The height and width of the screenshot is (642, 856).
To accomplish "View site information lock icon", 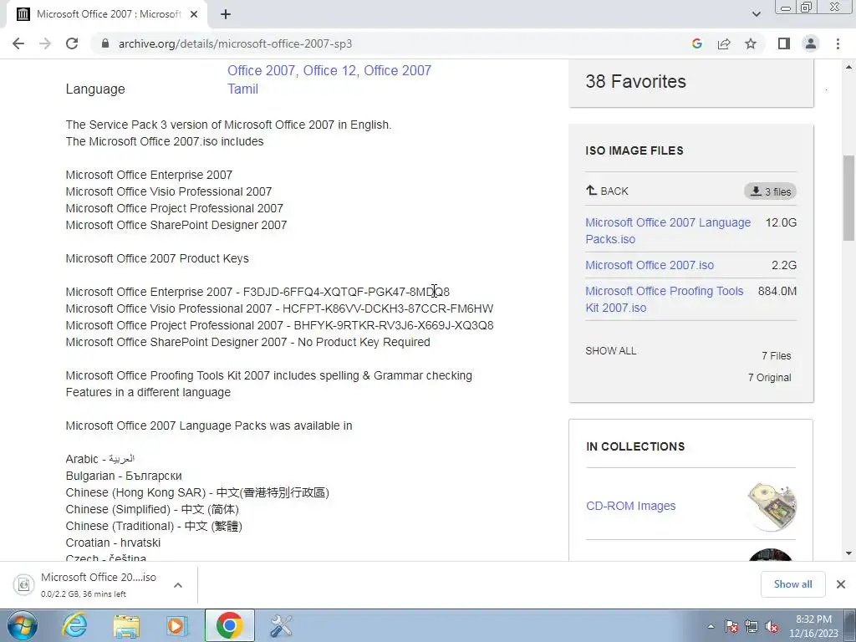I will pos(105,43).
